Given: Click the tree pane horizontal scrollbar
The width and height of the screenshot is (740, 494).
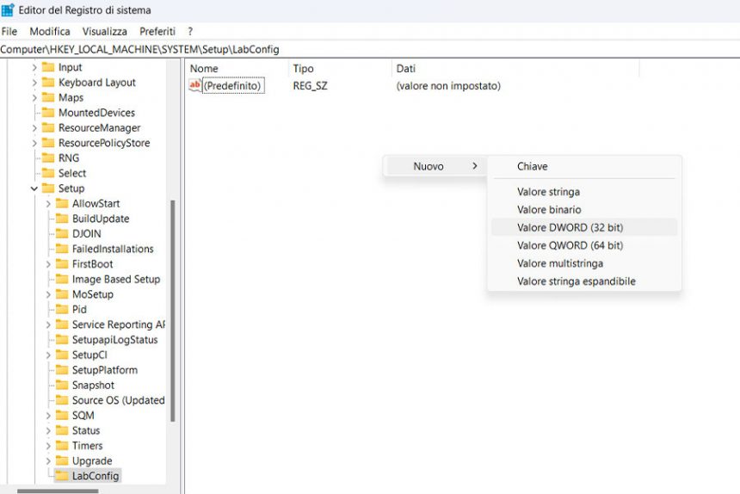Looking at the screenshot, I should pos(58,491).
